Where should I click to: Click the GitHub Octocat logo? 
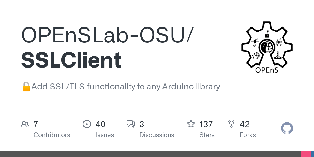coord(287,128)
